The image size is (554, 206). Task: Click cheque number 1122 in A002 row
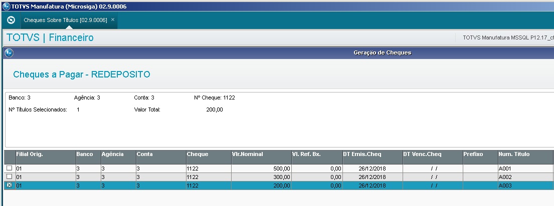[x=209, y=177]
